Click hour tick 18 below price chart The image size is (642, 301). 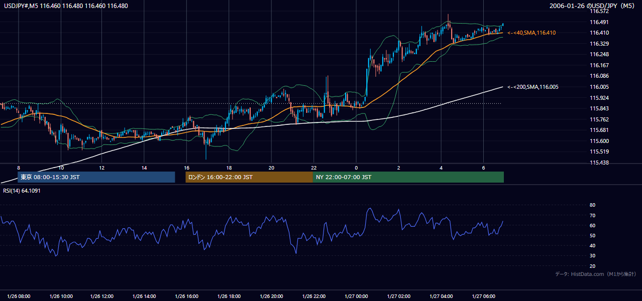pos(229,168)
